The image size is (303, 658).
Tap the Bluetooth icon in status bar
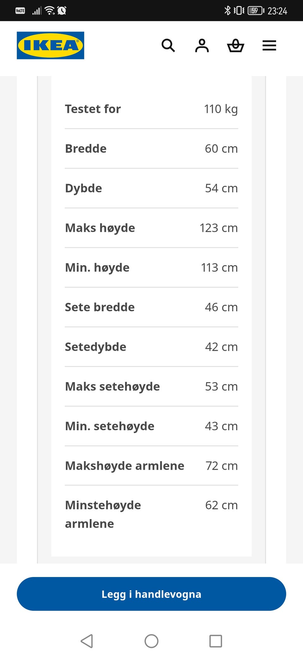(228, 10)
